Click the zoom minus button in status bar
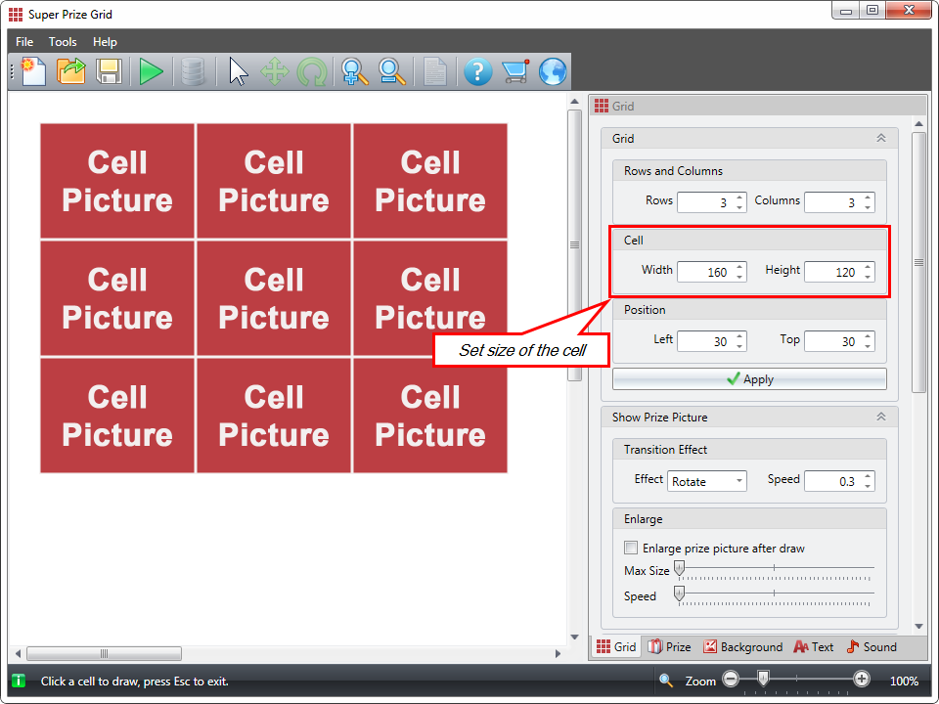939x704 pixels. (x=731, y=680)
